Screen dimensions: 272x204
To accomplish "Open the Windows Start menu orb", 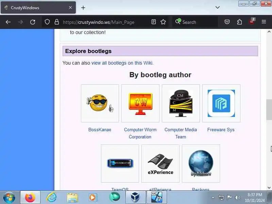I will [x=9, y=198].
